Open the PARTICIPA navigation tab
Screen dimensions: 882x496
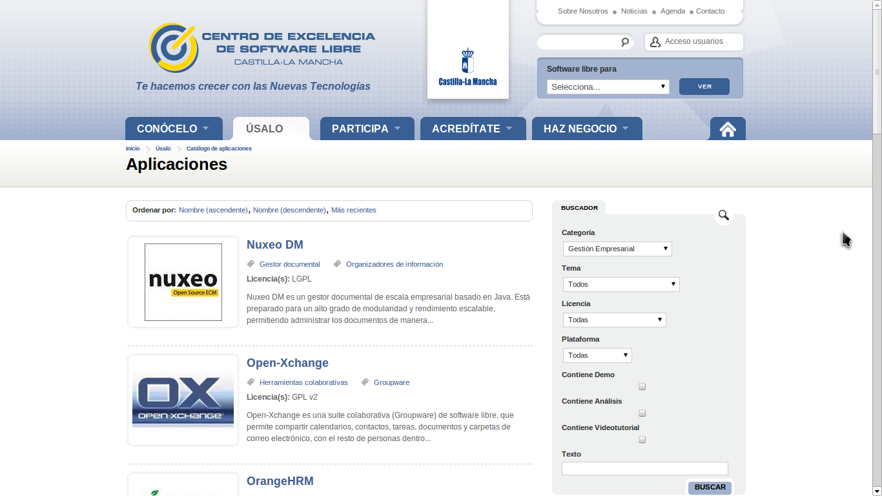[x=367, y=129]
